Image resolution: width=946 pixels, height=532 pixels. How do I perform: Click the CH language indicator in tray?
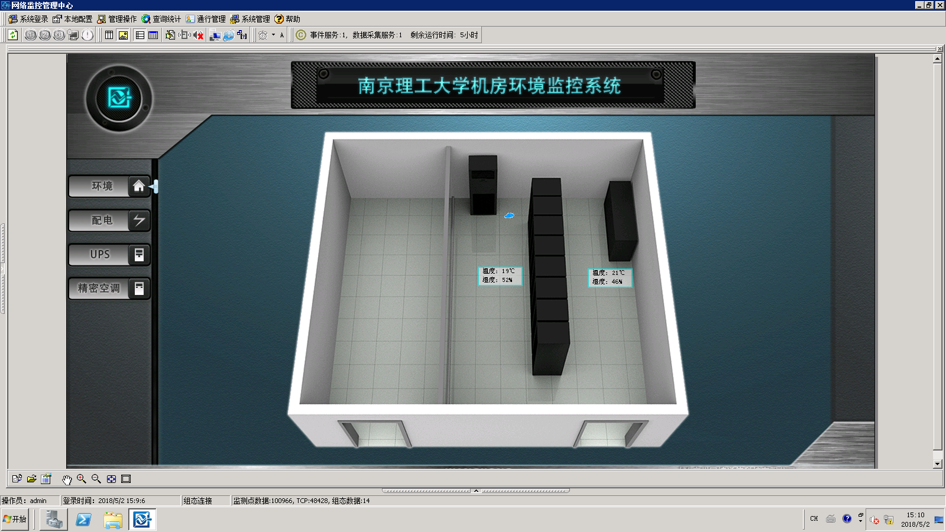814,519
